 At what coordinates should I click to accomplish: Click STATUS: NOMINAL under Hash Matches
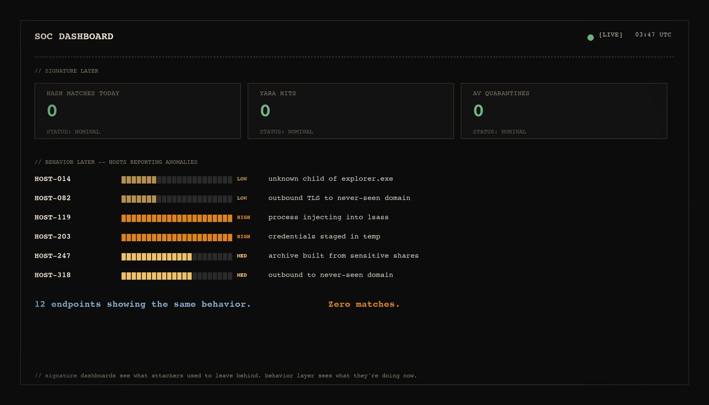point(73,132)
